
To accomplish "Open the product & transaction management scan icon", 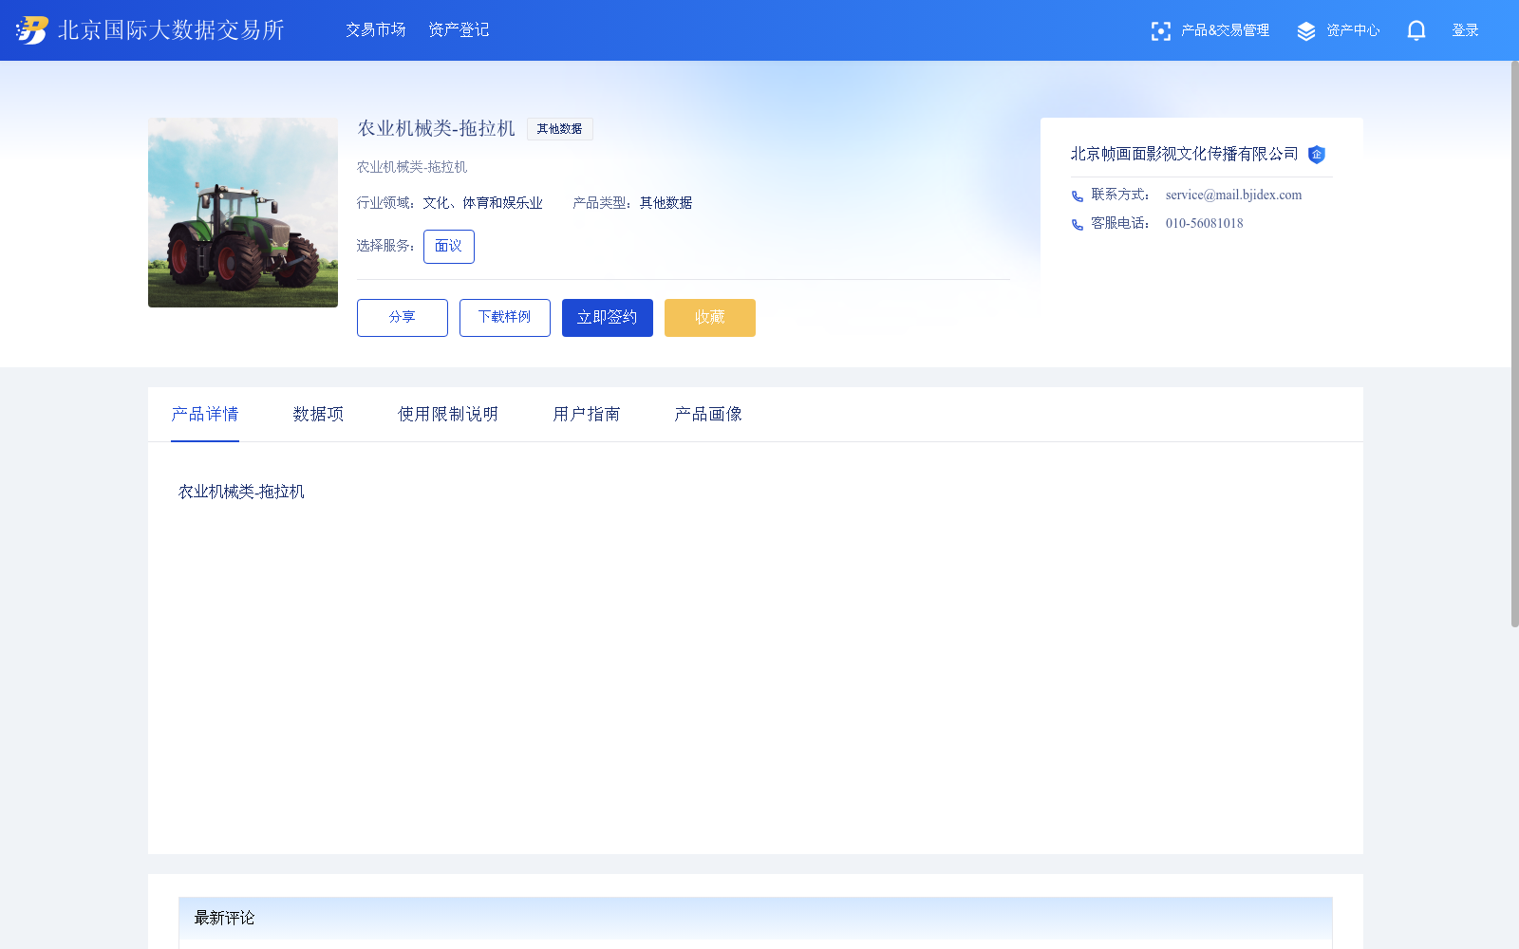I will click(1160, 31).
